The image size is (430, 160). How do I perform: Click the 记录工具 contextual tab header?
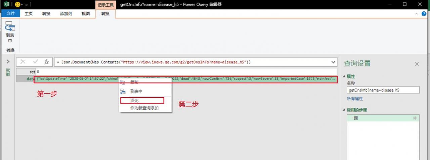(x=106, y=5)
